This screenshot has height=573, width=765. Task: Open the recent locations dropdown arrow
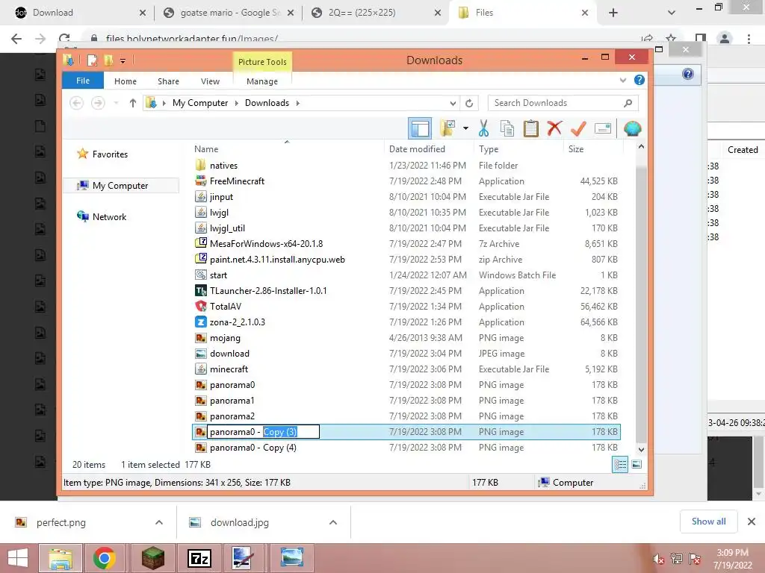pos(116,103)
